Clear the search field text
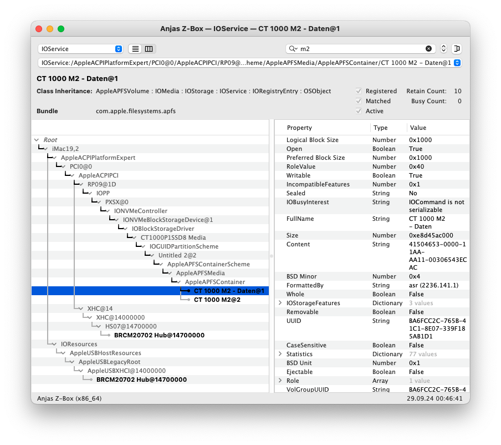 pos(428,49)
